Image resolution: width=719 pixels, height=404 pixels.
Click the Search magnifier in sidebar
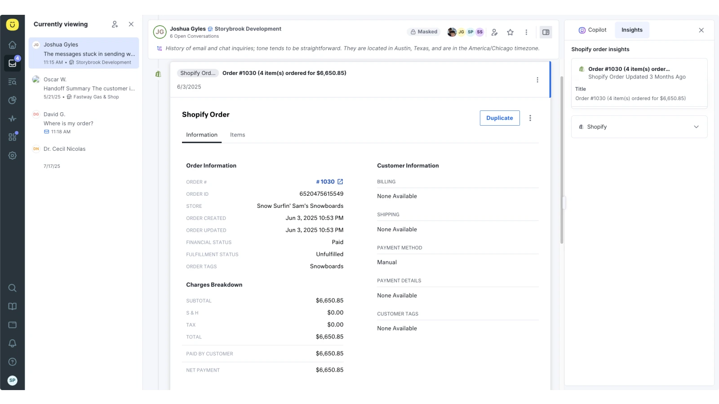[x=13, y=288]
